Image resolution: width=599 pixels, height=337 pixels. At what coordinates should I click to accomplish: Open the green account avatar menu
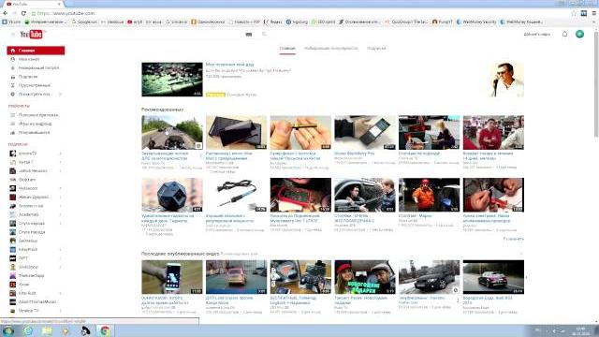[579, 34]
